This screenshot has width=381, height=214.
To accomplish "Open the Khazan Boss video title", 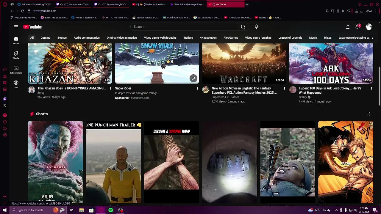I will [x=72, y=88].
